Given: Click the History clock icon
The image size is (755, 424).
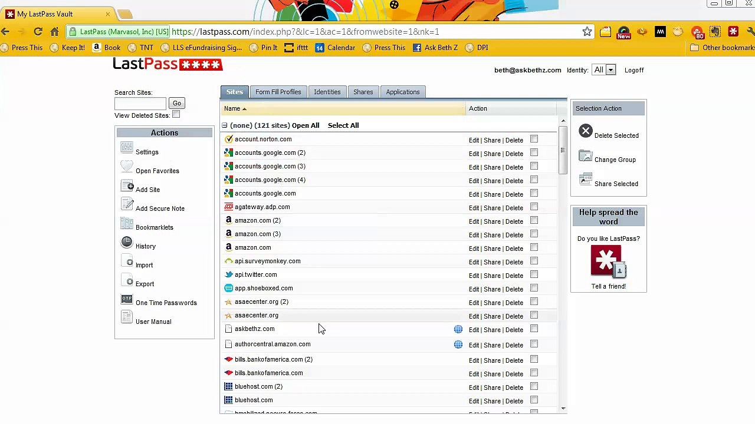Looking at the screenshot, I should [127, 242].
